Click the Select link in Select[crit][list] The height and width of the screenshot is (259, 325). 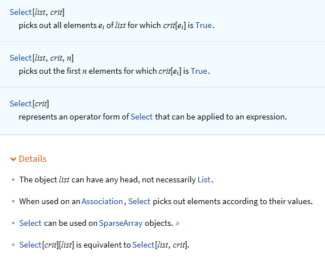(30, 245)
